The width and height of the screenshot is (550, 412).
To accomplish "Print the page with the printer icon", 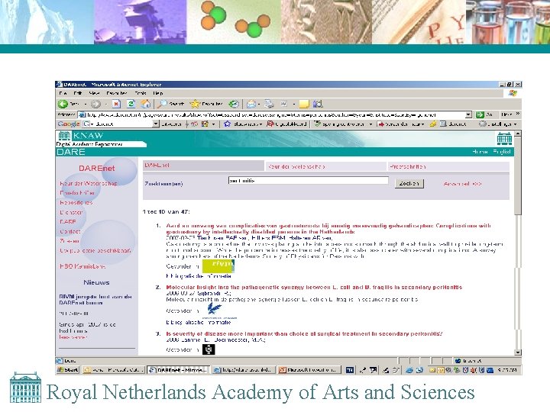I will pos(270,104).
